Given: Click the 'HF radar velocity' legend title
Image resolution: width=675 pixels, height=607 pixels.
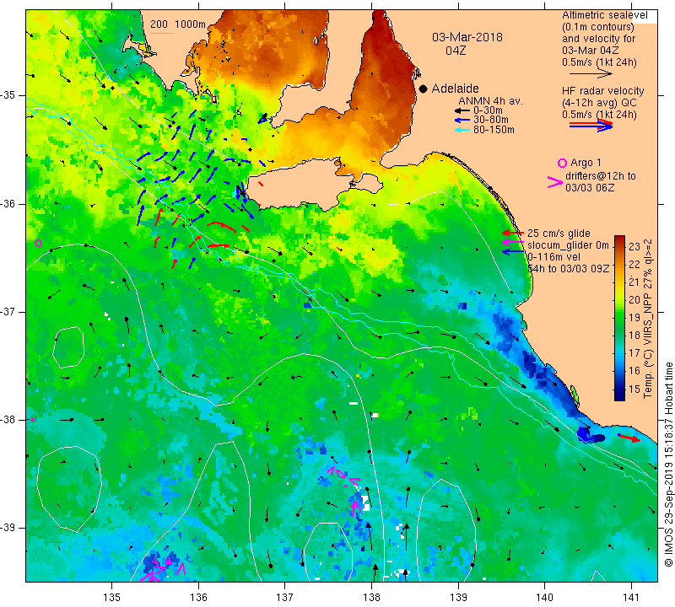Looking at the screenshot, I should pyautogui.click(x=602, y=91).
